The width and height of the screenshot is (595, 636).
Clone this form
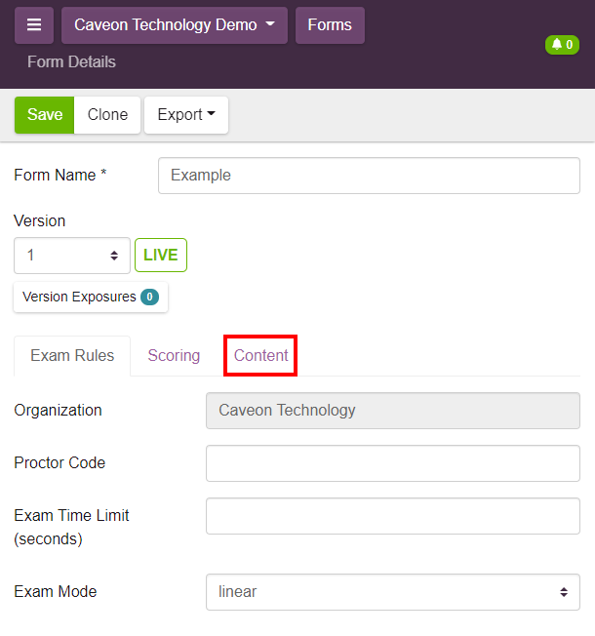(107, 115)
